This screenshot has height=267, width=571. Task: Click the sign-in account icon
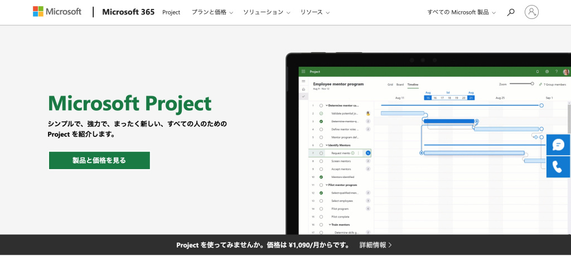(x=531, y=12)
